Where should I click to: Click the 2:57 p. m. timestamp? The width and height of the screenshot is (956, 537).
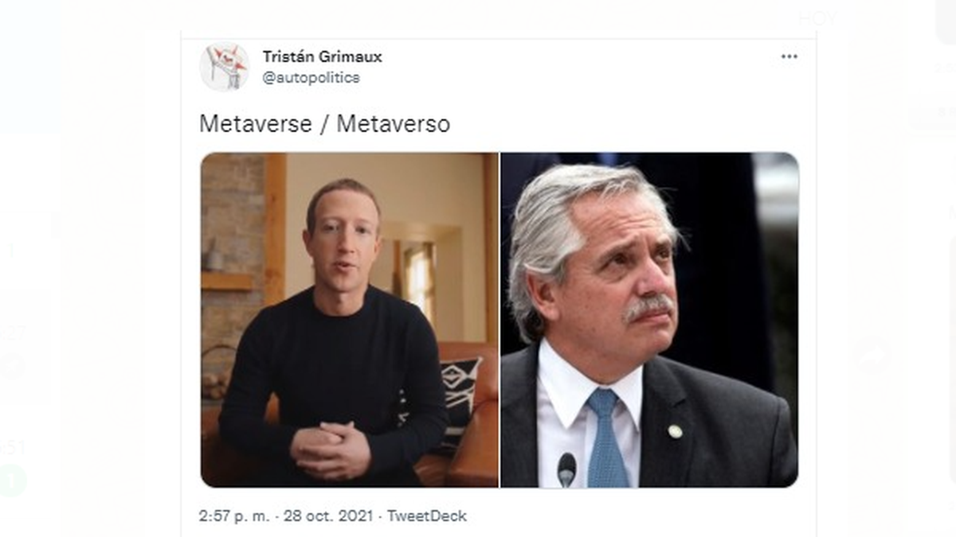(x=233, y=516)
